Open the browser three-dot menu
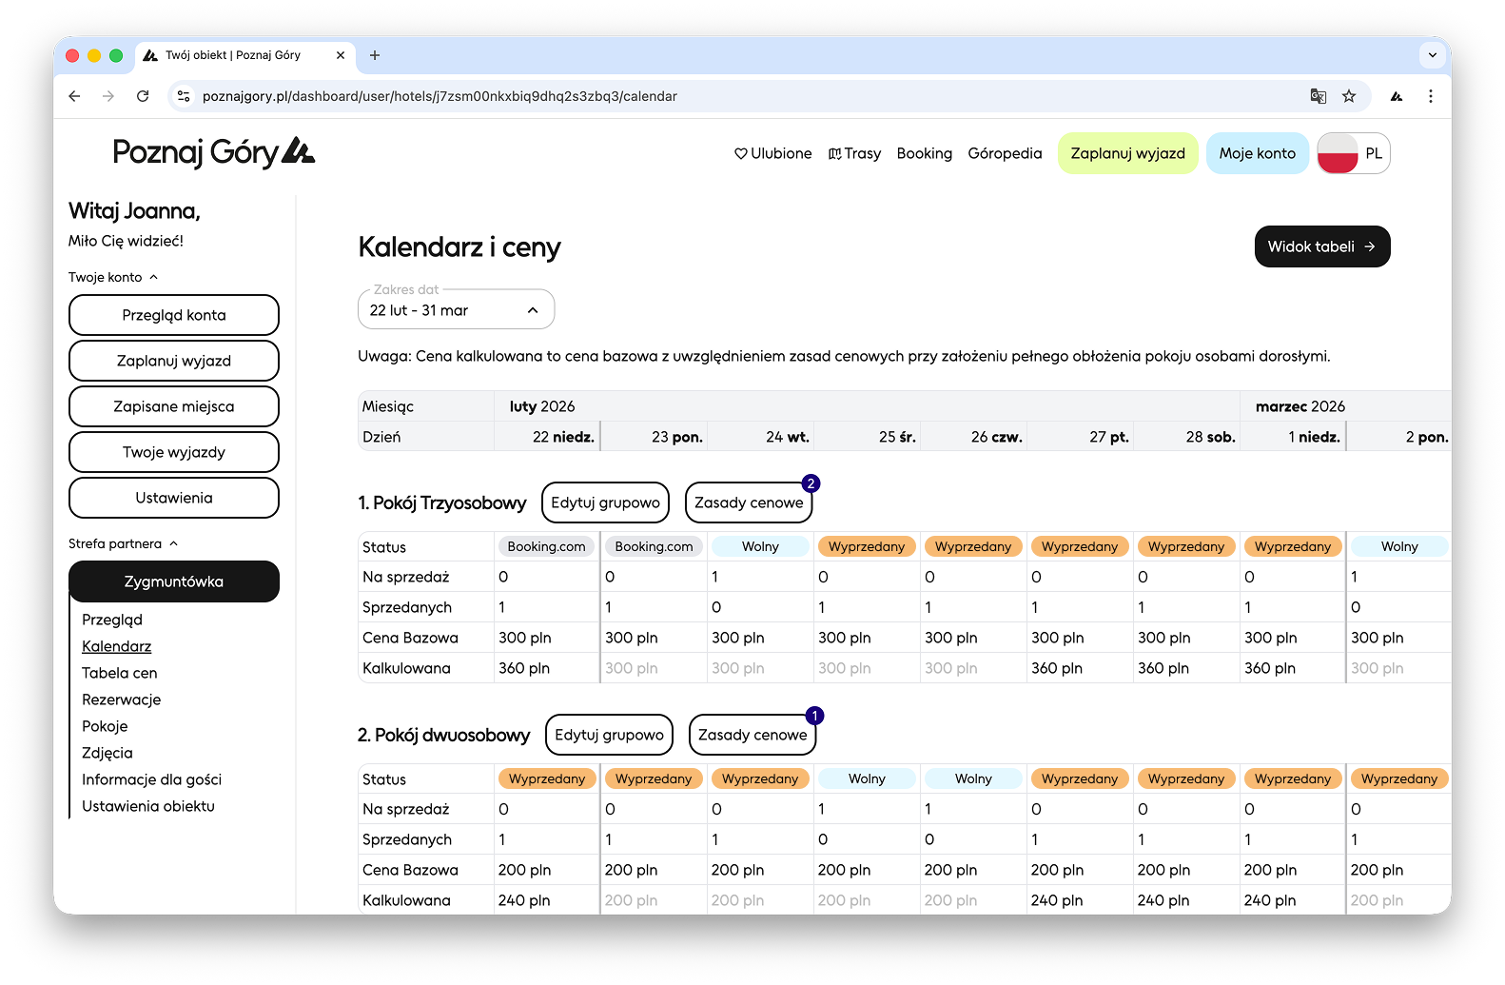 tap(1431, 96)
